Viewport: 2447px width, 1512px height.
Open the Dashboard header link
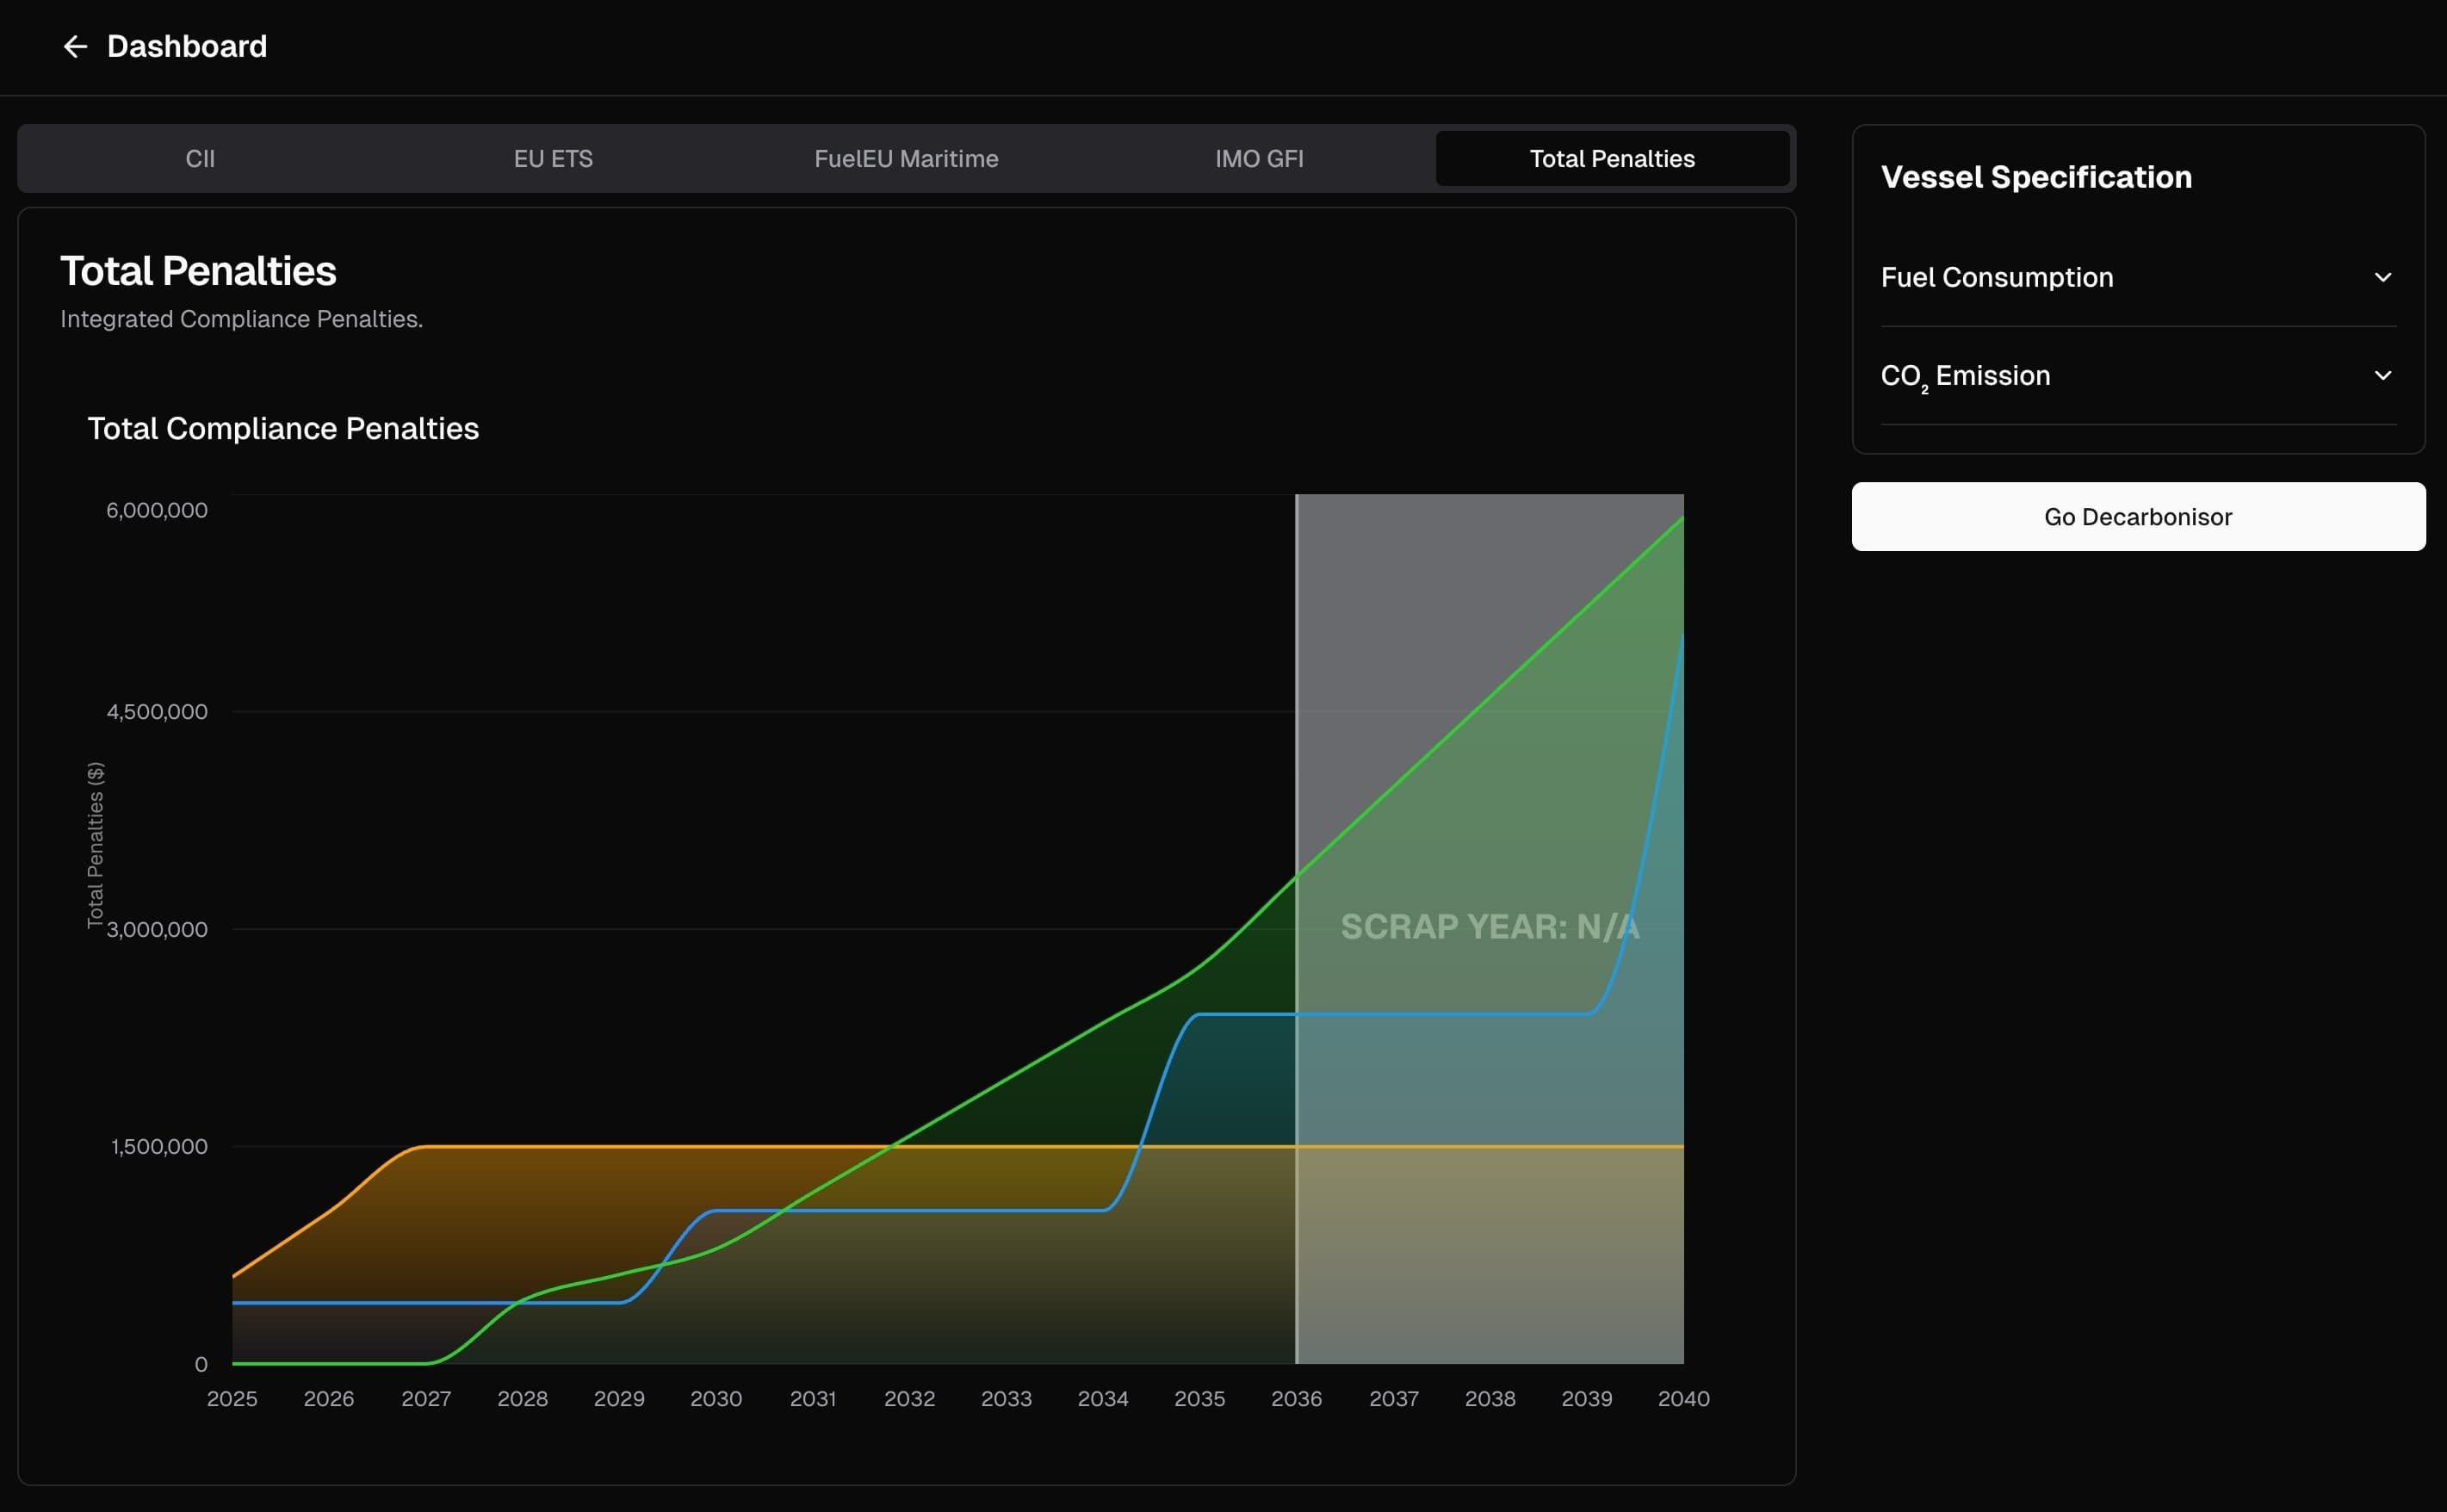click(x=187, y=47)
